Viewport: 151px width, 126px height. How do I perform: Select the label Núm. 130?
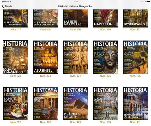105,122
